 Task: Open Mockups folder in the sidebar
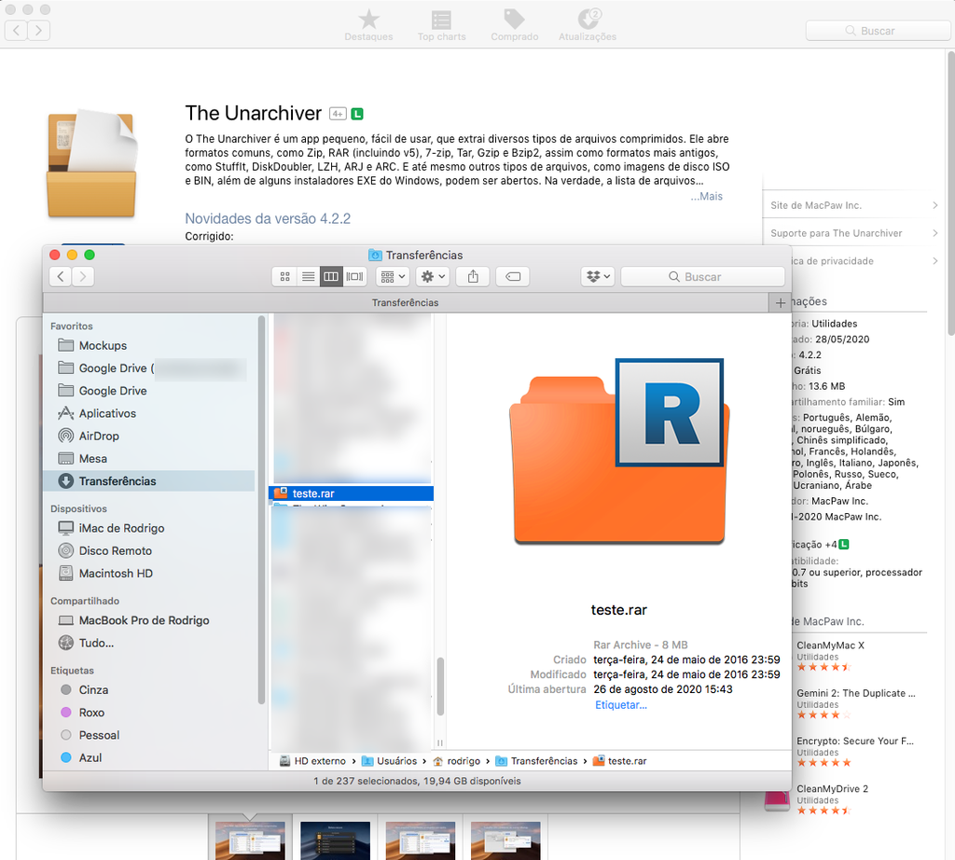tap(149, 345)
